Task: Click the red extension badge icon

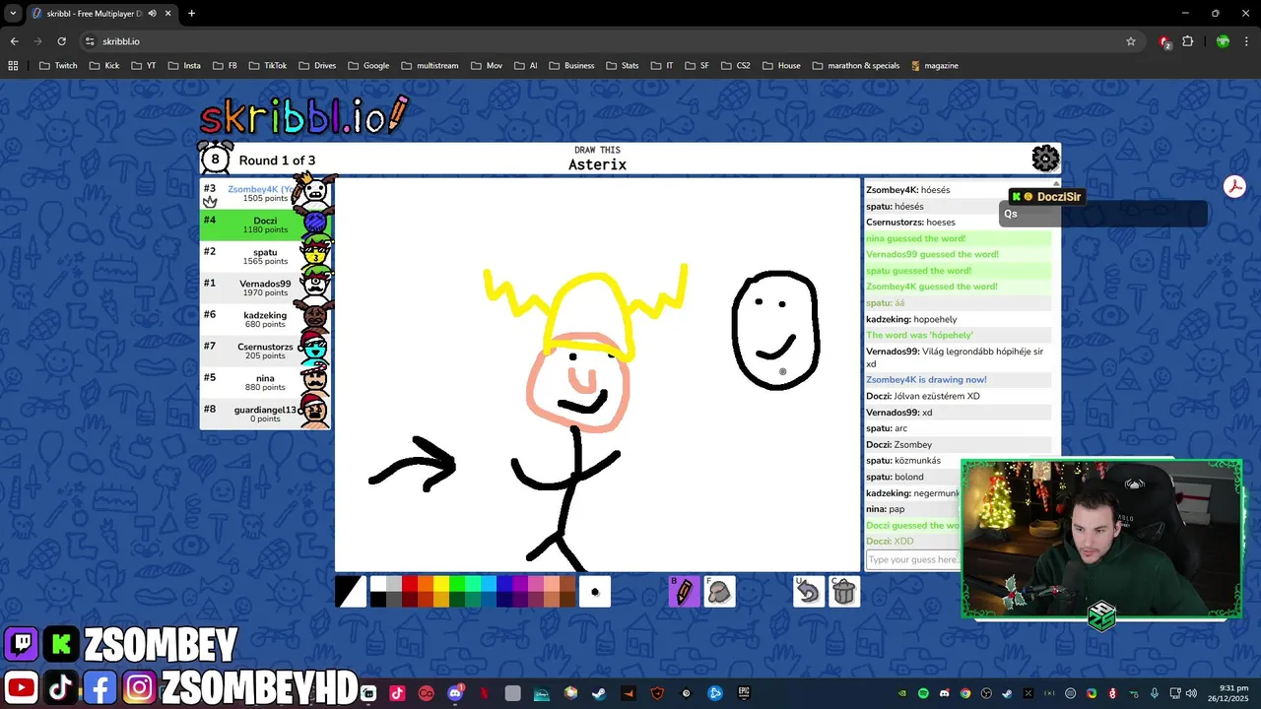Action: click(x=1165, y=41)
